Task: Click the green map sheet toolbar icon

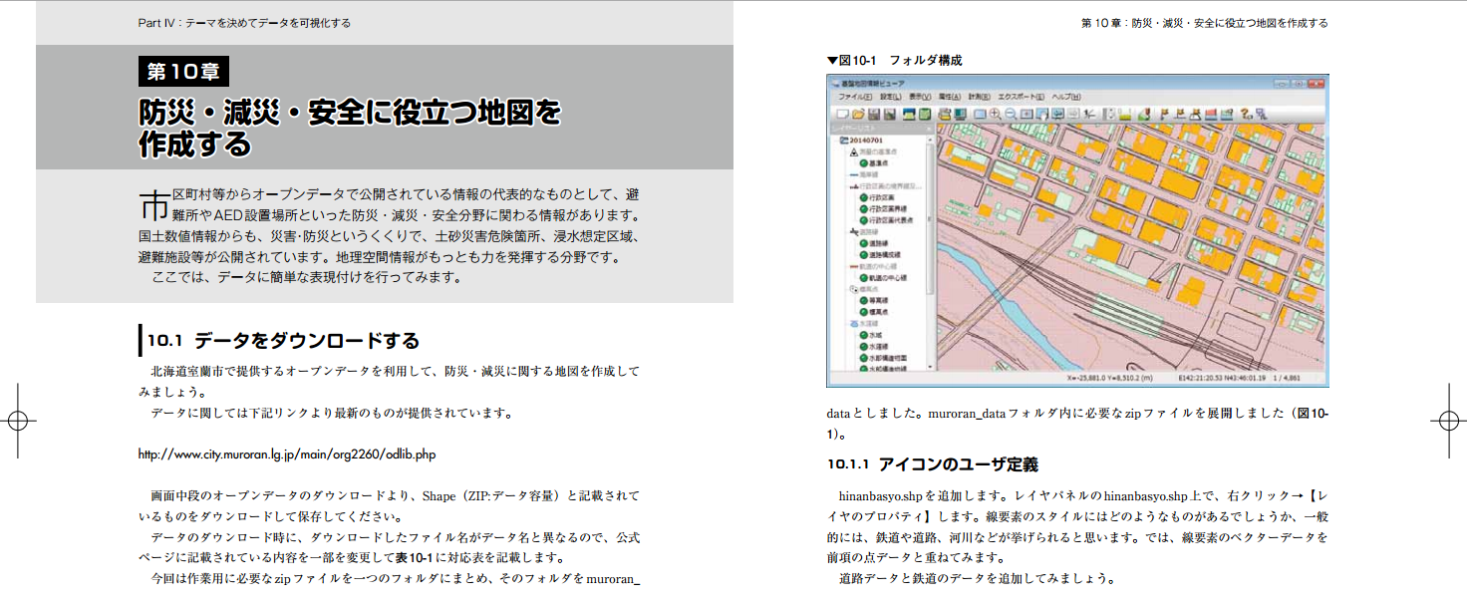Action: pos(925,114)
